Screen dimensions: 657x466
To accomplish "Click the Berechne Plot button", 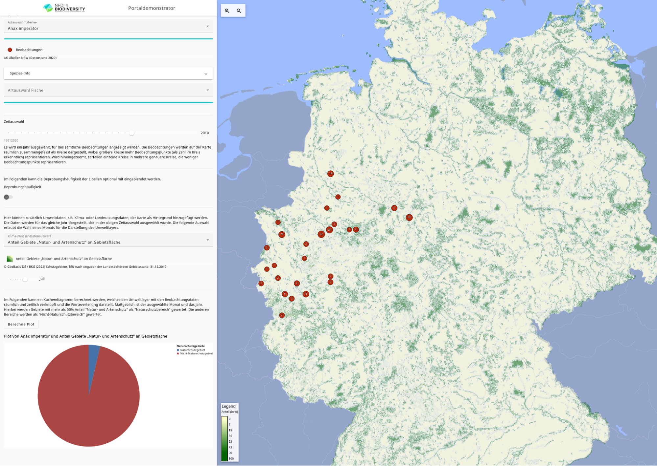I will click(21, 324).
